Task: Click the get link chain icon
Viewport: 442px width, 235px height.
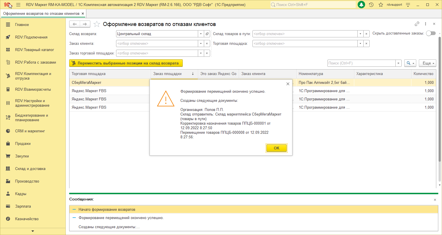Action: click(417, 24)
